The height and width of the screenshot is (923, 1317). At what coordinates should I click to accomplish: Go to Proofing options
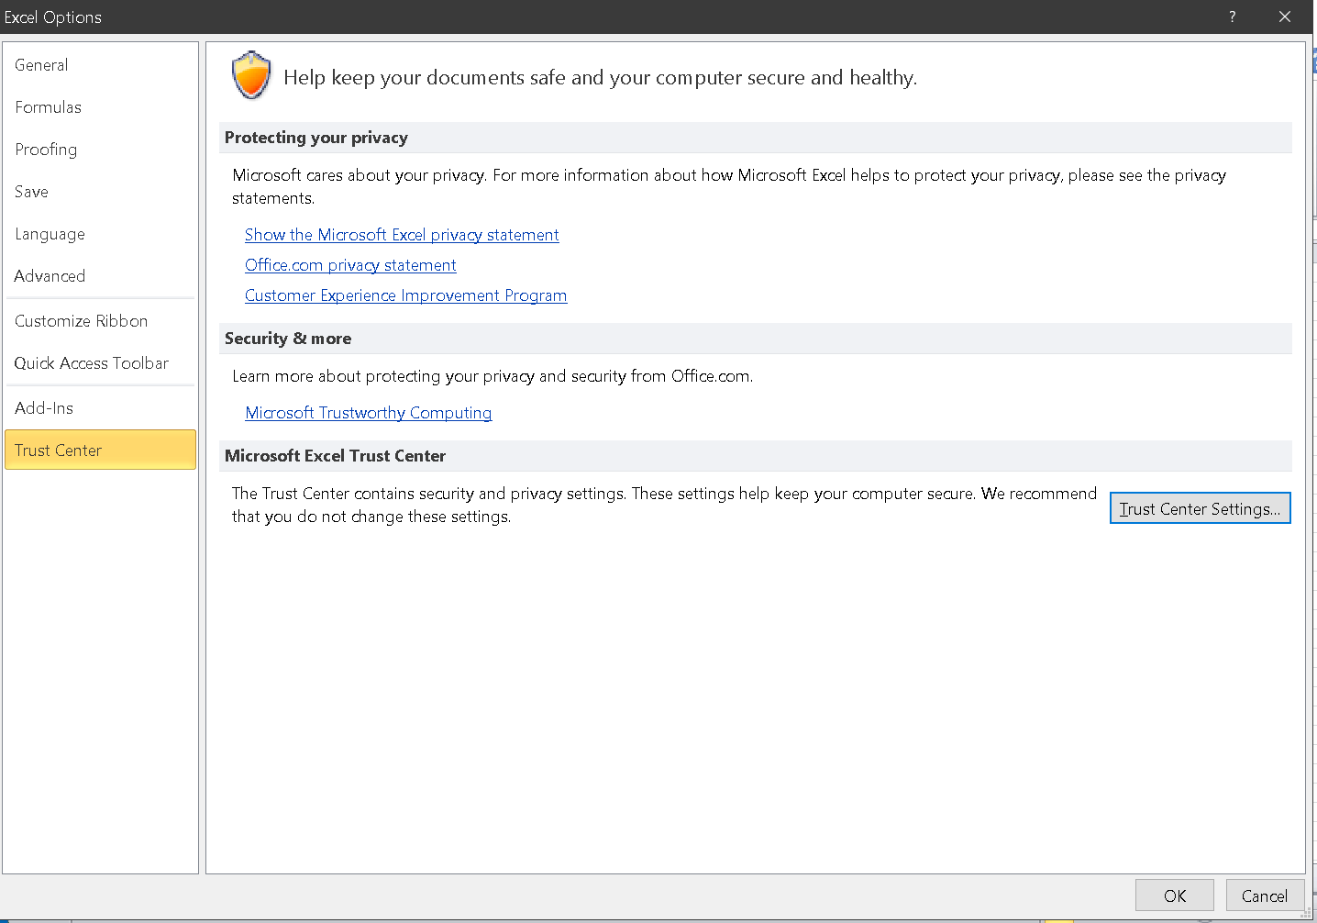(x=100, y=150)
